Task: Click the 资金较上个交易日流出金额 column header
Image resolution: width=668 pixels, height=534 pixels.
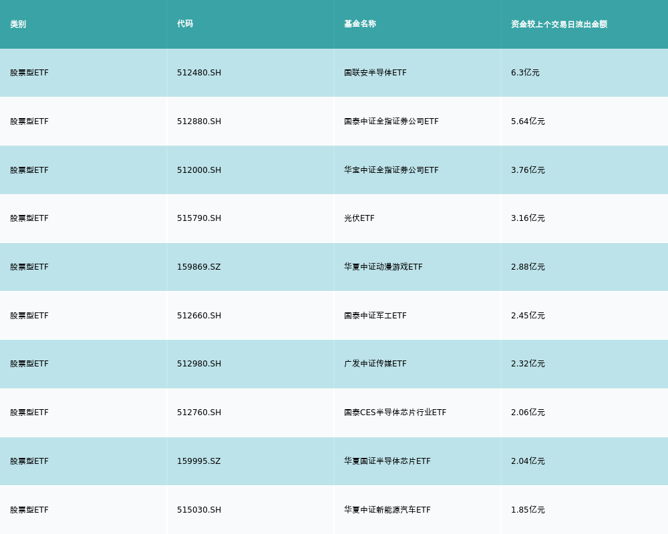Action: [x=559, y=24]
